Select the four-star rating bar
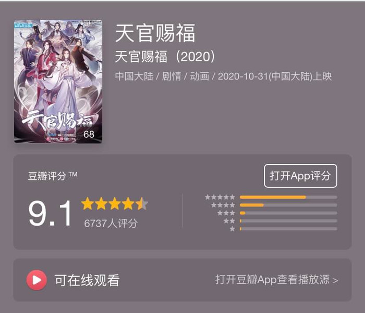This screenshot has height=313, width=365. 288,205
